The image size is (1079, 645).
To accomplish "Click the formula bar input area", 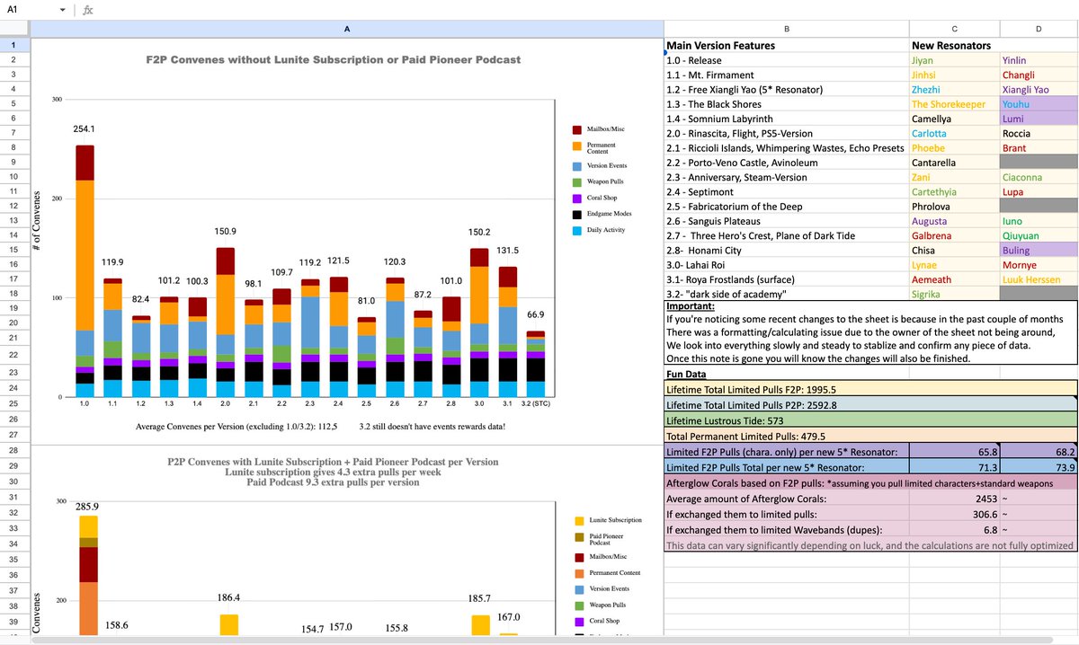I will 584,11.
